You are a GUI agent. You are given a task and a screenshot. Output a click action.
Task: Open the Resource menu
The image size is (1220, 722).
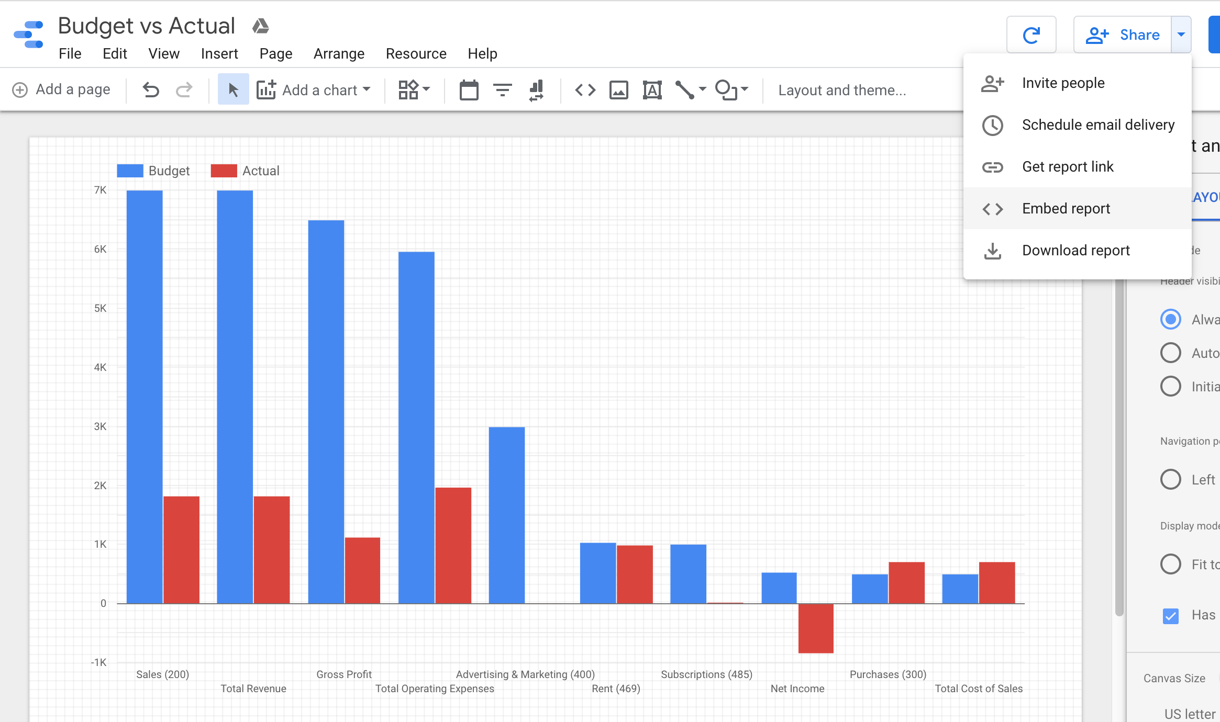tap(416, 54)
